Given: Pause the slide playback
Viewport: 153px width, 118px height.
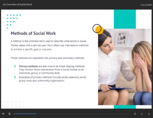Looking at the screenshot, I should point(9,114).
